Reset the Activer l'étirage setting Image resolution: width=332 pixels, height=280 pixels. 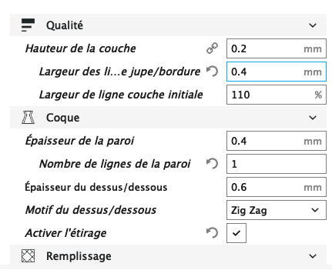click(x=212, y=233)
